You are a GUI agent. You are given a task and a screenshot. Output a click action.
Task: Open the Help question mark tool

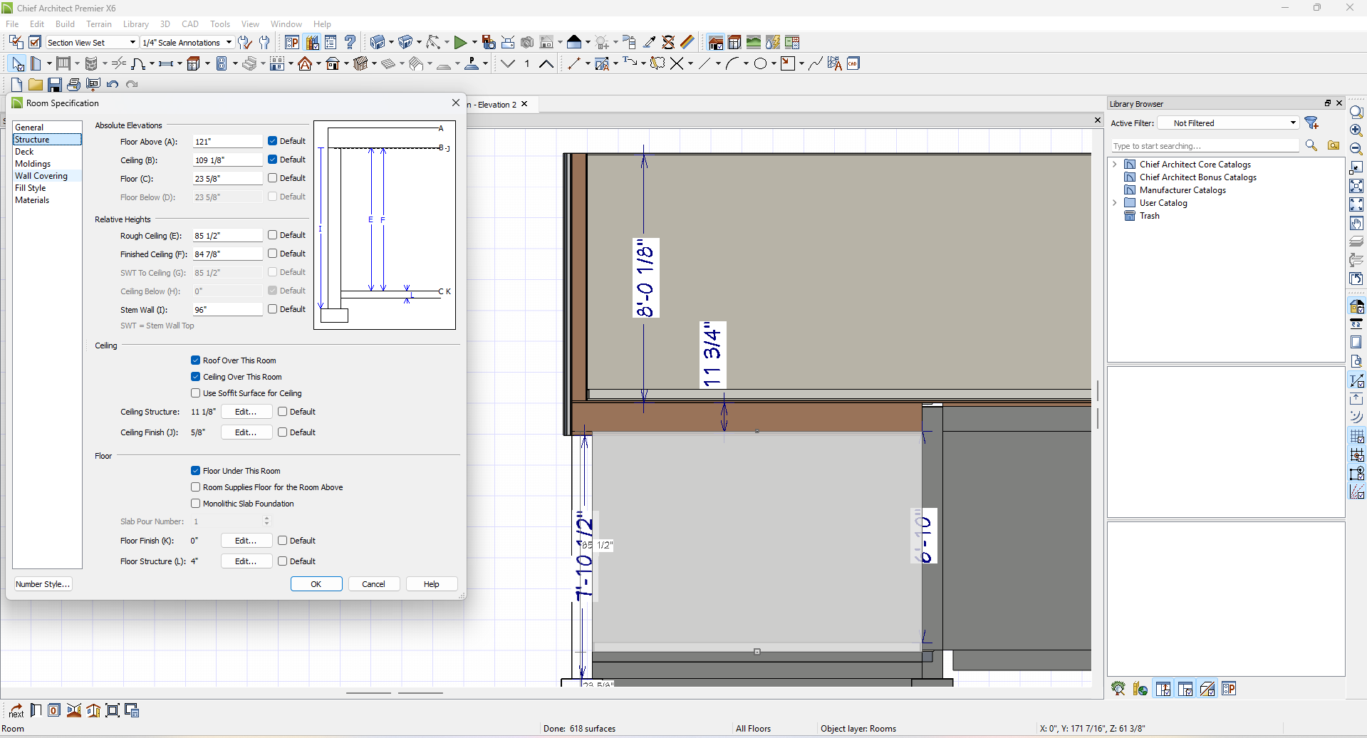350,43
